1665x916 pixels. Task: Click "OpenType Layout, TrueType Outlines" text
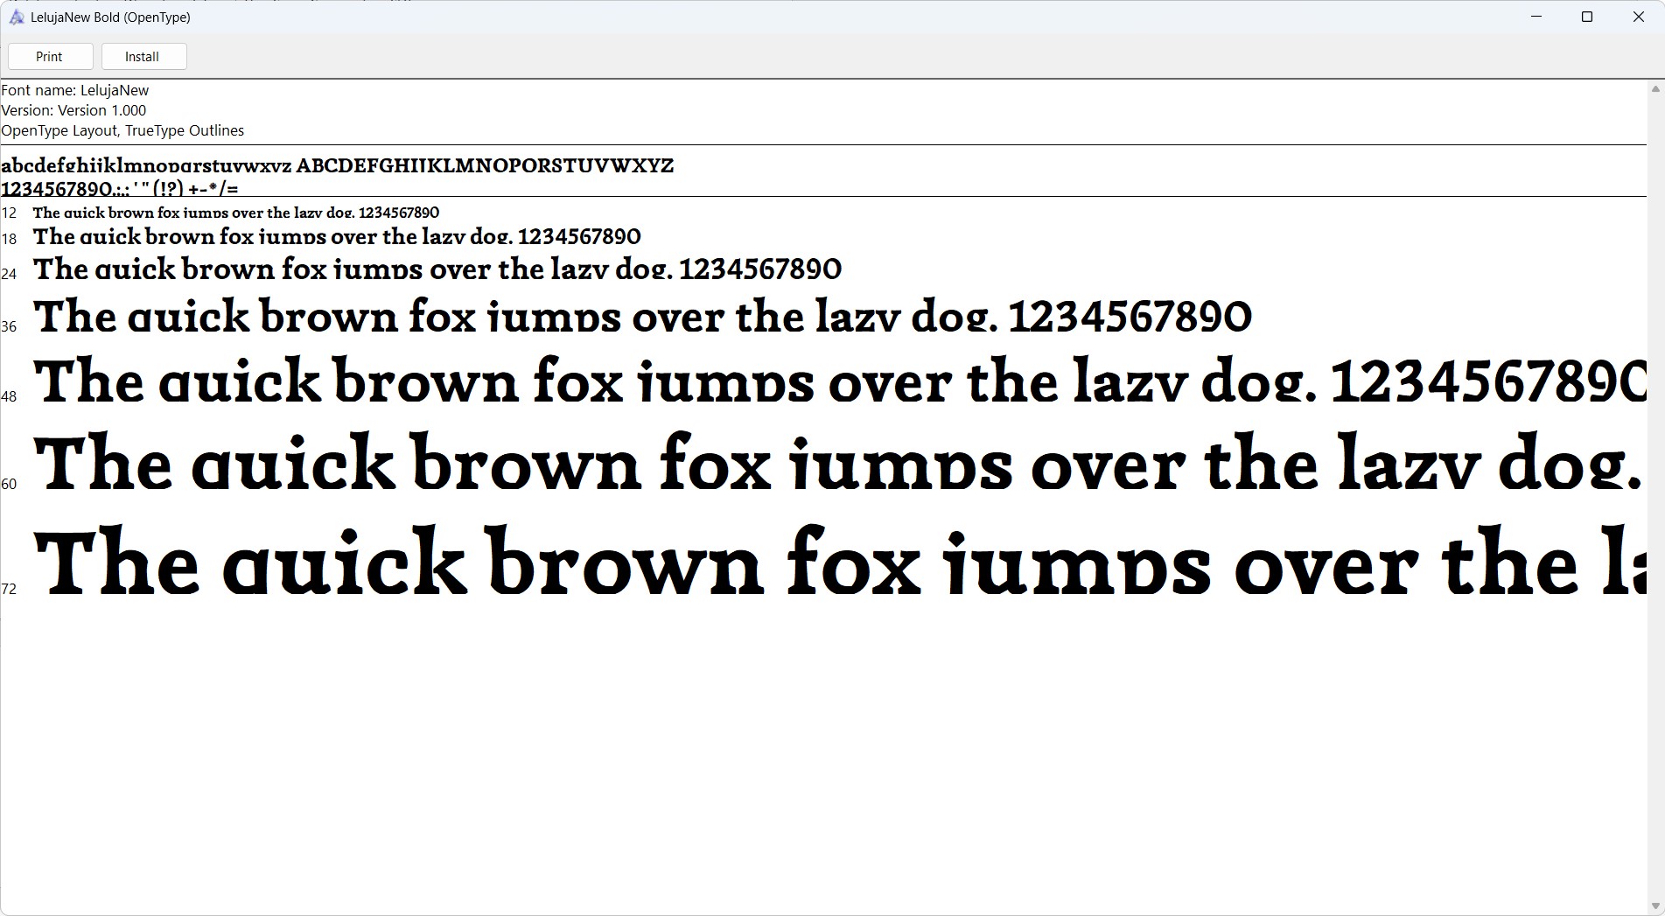point(122,130)
